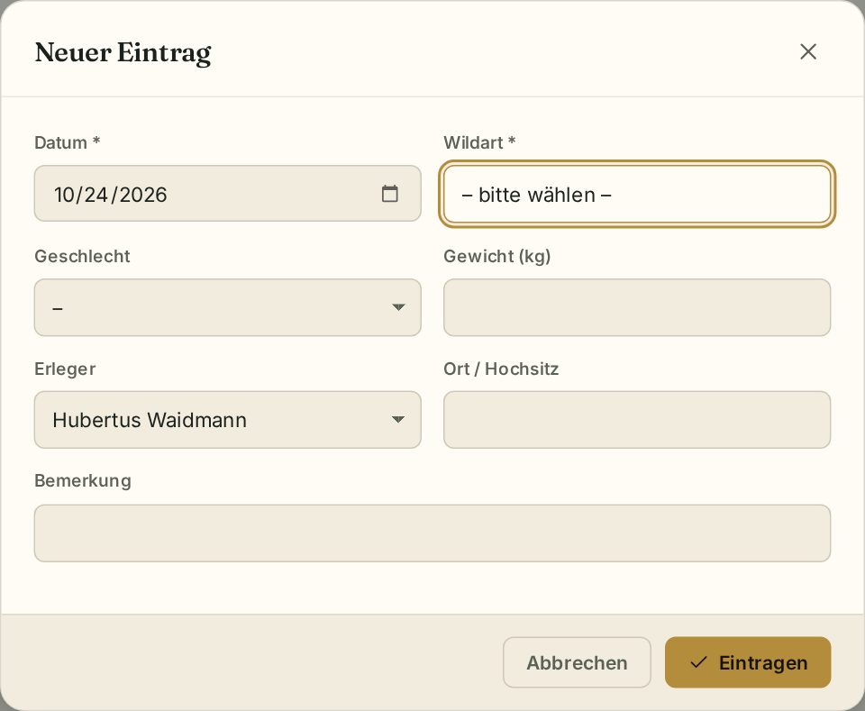The width and height of the screenshot is (865, 711).
Task: Open the calendar picker in Datum field
Action: pos(389,194)
